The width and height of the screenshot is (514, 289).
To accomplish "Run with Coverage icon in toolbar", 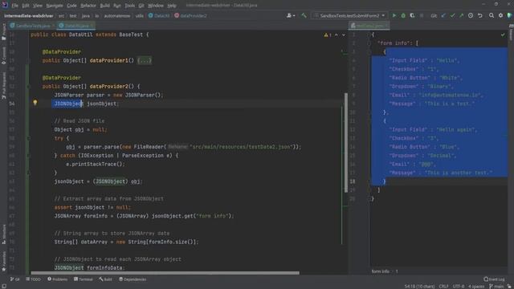I will 412,15.
